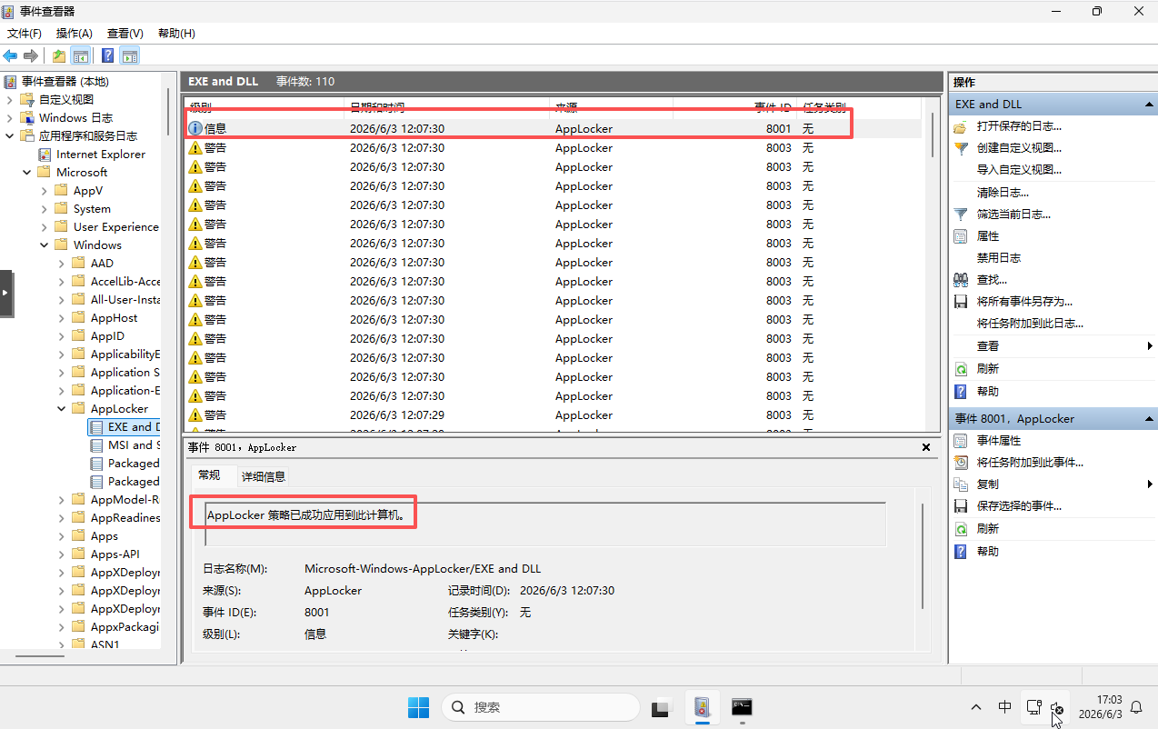Viewport: 1158px width, 729px height.
Task: Click 将所有事件另存为 save action
Action: 1024,302
